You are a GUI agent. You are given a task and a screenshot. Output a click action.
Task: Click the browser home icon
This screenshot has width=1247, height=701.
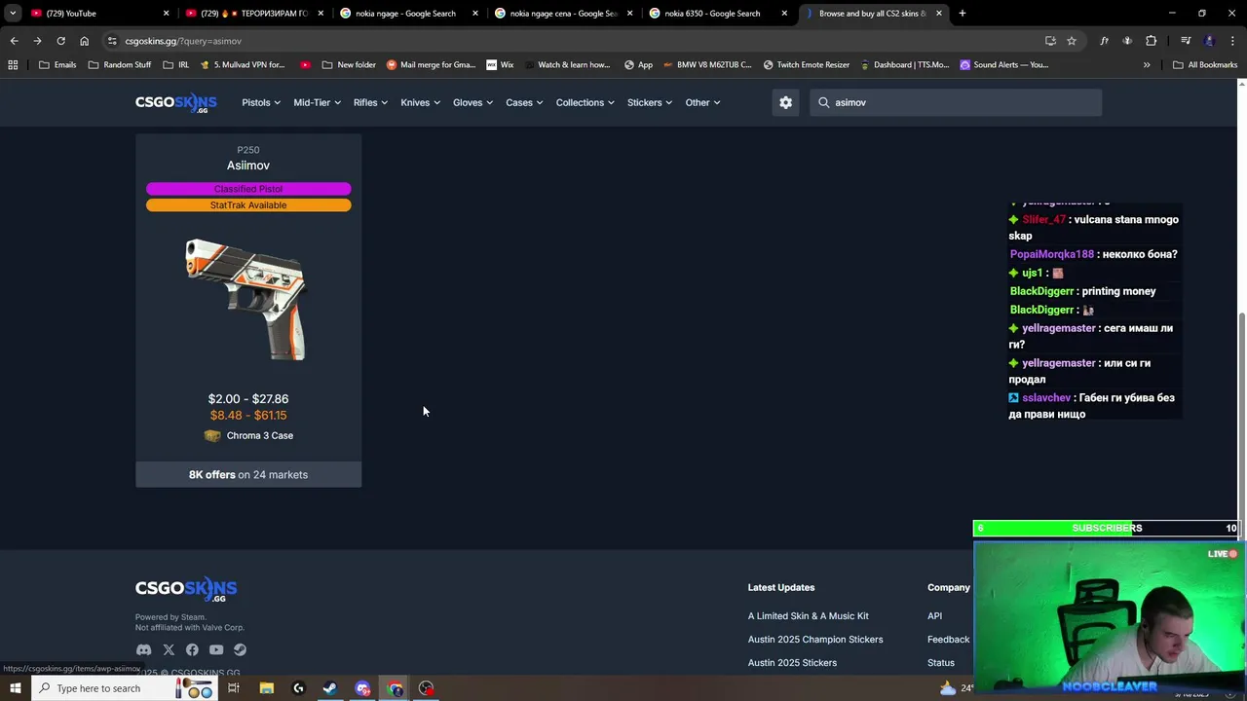click(x=84, y=41)
